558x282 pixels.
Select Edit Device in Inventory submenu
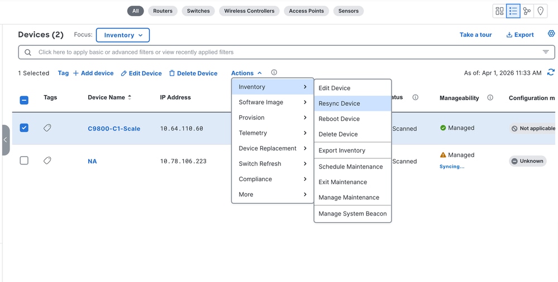pos(352,88)
